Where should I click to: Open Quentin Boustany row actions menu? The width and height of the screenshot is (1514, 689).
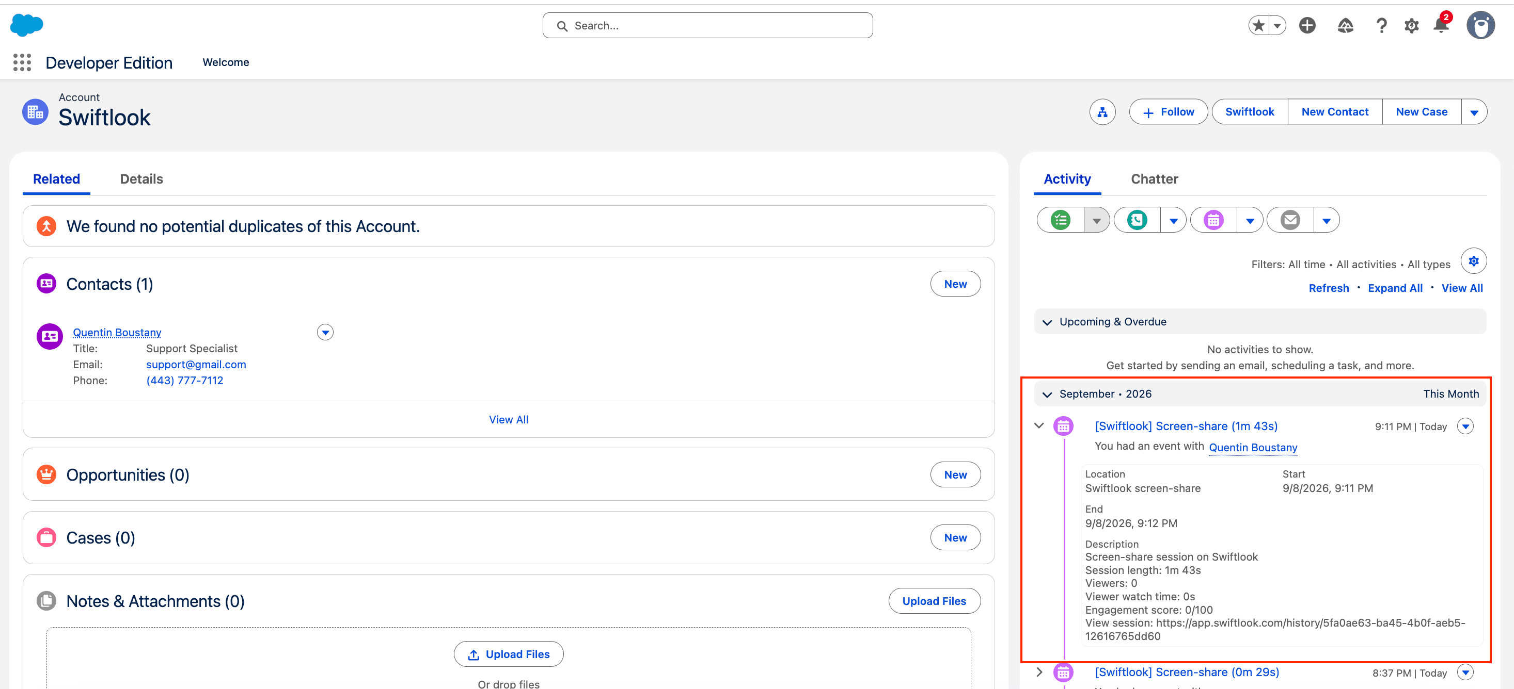[325, 332]
